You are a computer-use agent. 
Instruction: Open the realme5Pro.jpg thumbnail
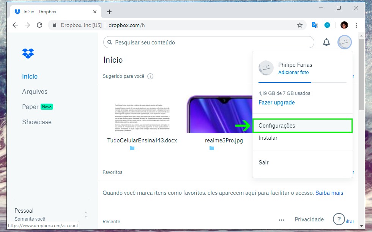point(219,114)
